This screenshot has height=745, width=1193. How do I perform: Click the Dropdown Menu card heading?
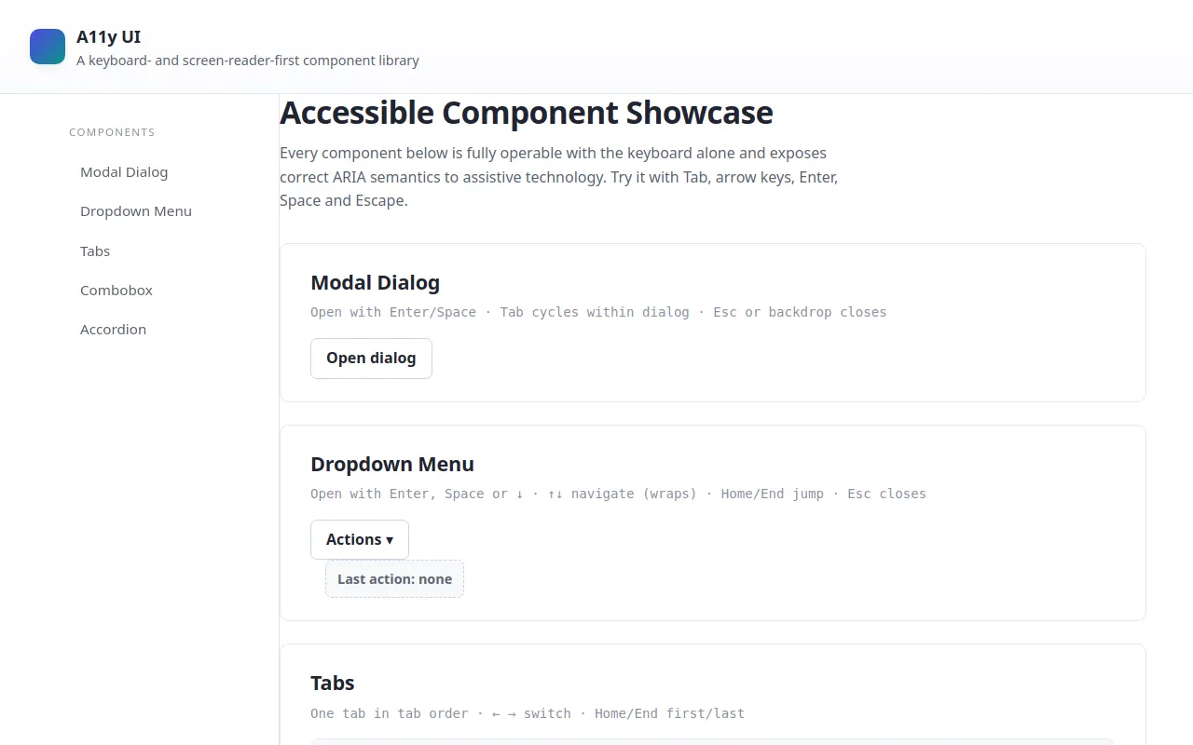click(x=392, y=464)
